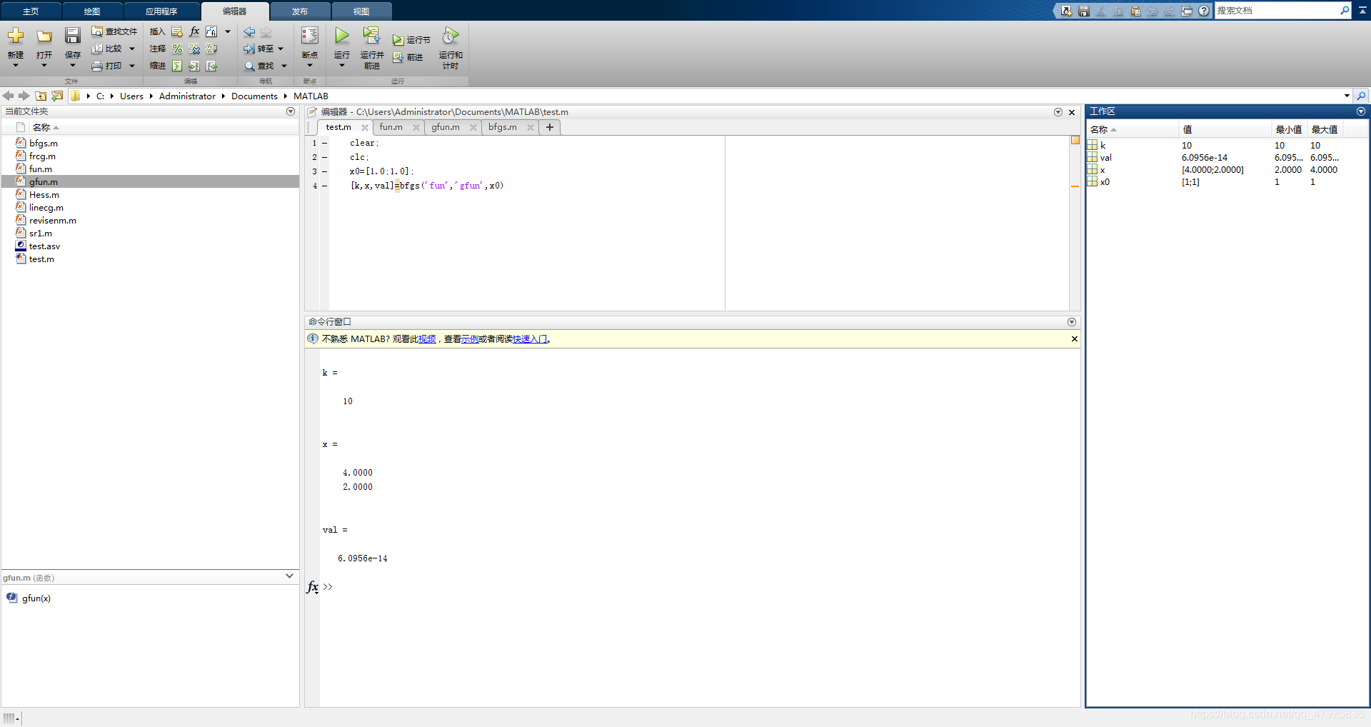The height and width of the screenshot is (727, 1371).
Task: Switch to the Plots (绘图) tab
Action: tap(92, 11)
